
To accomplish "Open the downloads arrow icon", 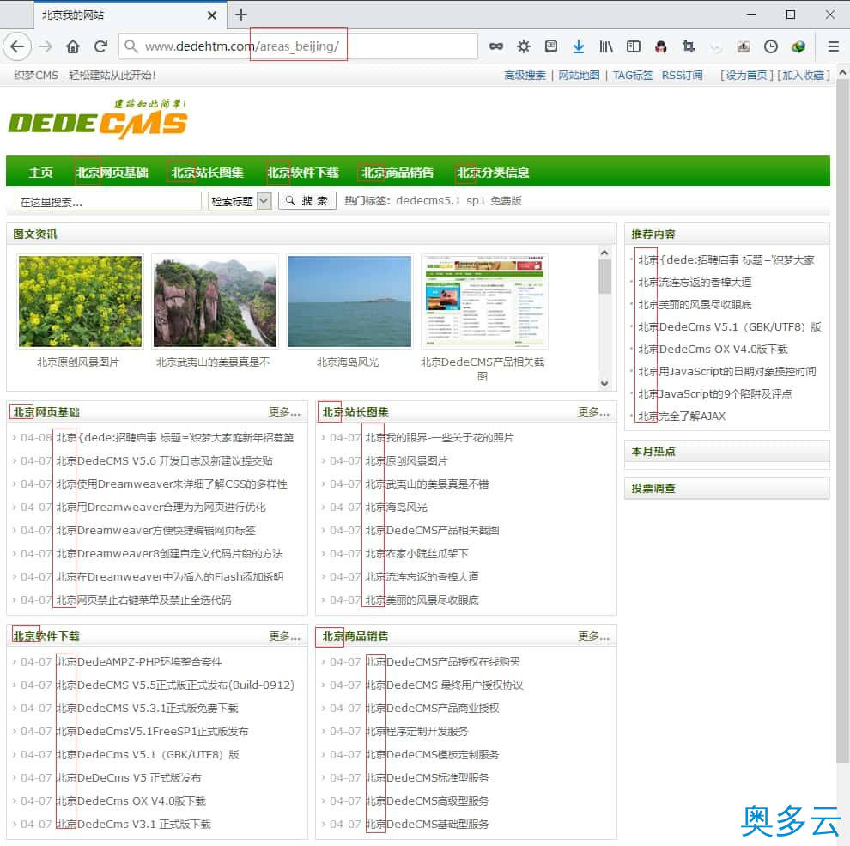I will pyautogui.click(x=579, y=46).
